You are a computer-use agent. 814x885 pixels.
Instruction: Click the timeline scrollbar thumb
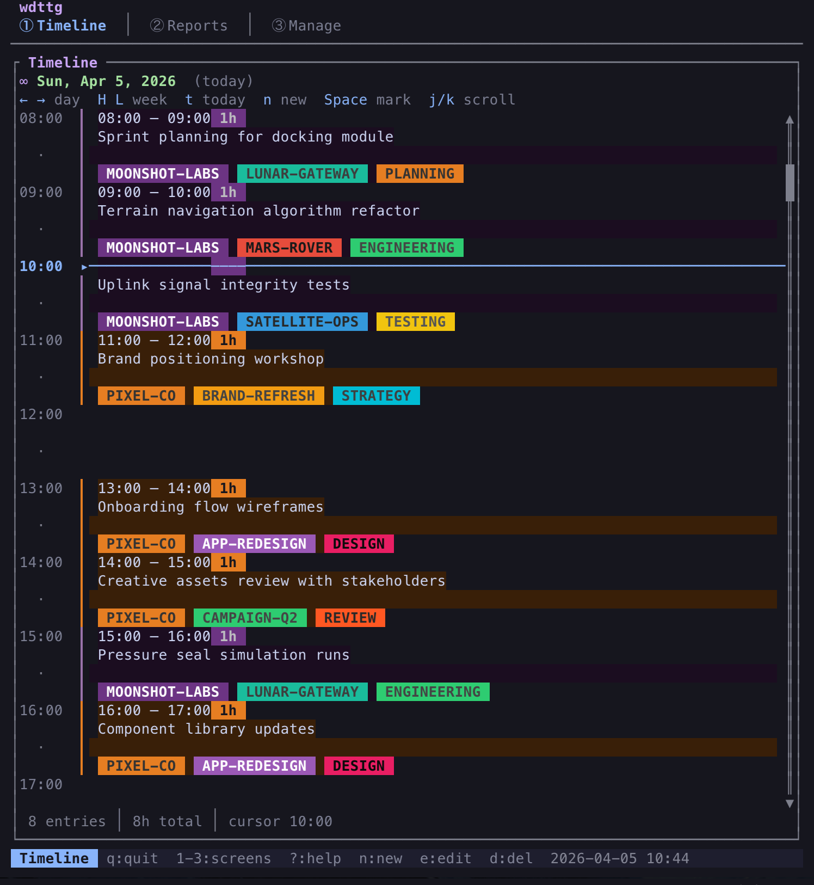pyautogui.click(x=790, y=183)
